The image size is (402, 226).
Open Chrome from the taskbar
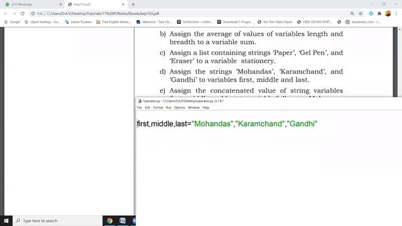(110, 220)
